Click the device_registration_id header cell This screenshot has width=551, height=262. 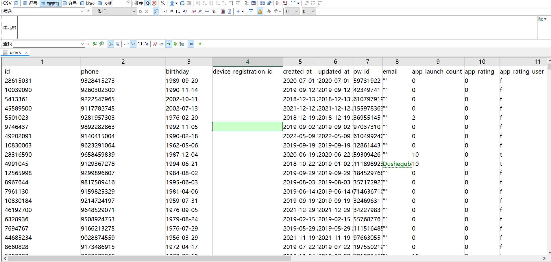(x=247, y=71)
